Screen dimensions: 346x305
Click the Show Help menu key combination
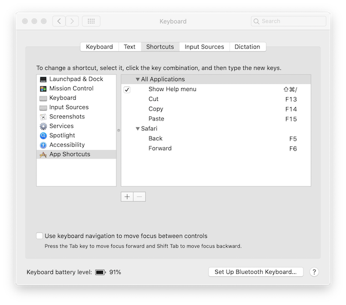[290, 89]
